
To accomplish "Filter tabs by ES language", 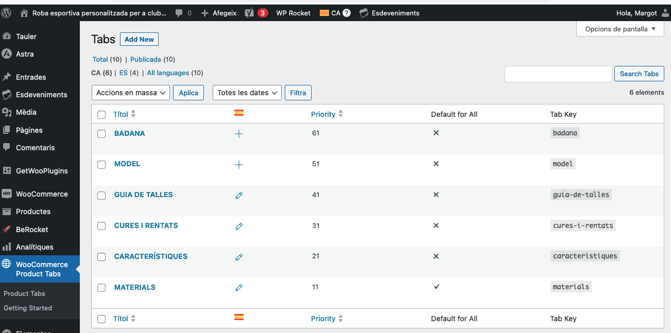I will [x=123, y=73].
